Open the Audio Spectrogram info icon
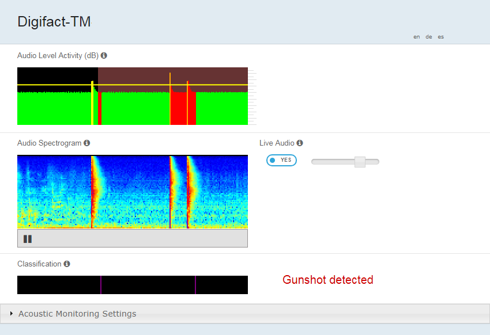 tap(87, 143)
